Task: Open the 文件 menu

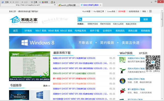Action: pos(7,2)
